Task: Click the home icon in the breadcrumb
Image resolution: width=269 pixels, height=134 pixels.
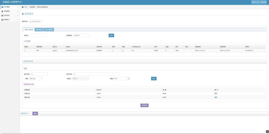Action: [23, 7]
